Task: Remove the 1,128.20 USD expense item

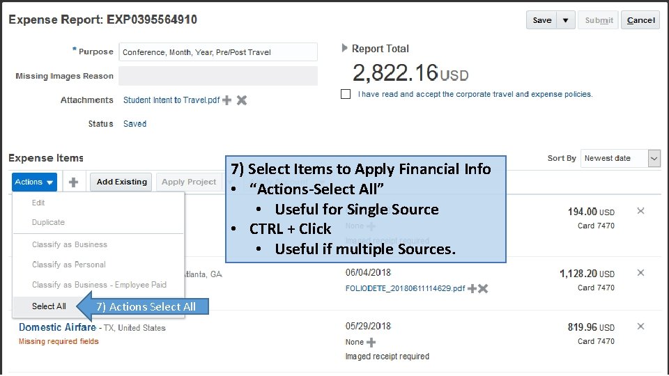Action: [x=640, y=273]
